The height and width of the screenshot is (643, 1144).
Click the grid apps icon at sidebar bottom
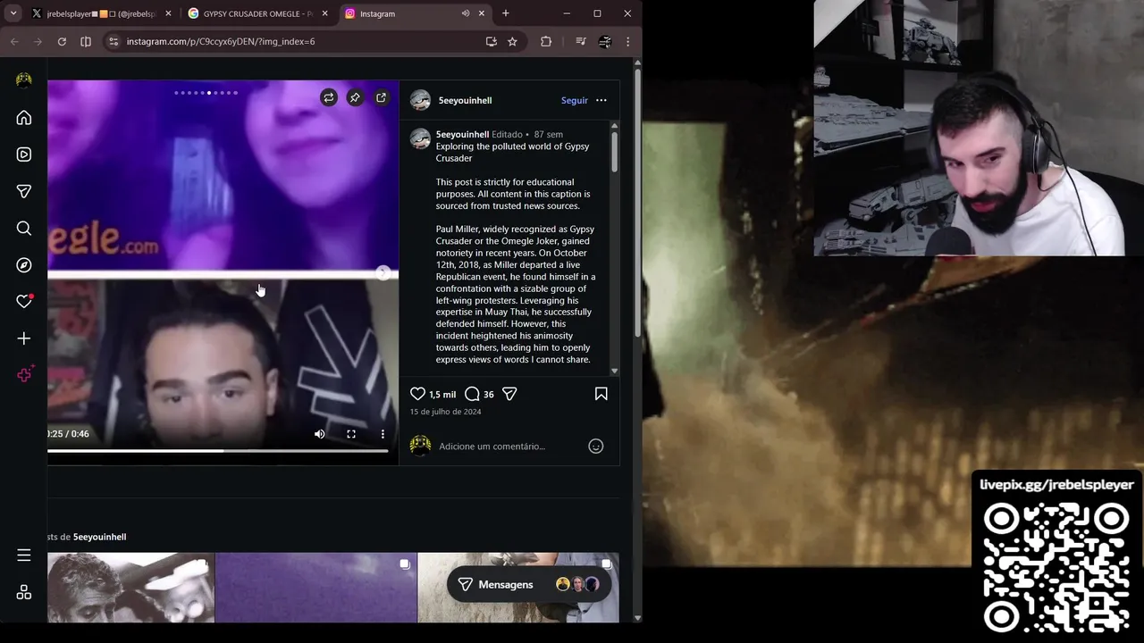[x=24, y=592]
